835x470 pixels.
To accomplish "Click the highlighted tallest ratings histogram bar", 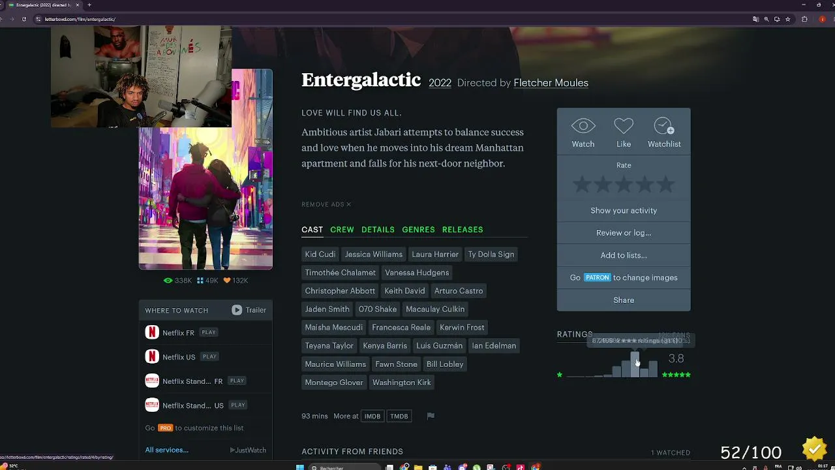I will click(x=635, y=364).
